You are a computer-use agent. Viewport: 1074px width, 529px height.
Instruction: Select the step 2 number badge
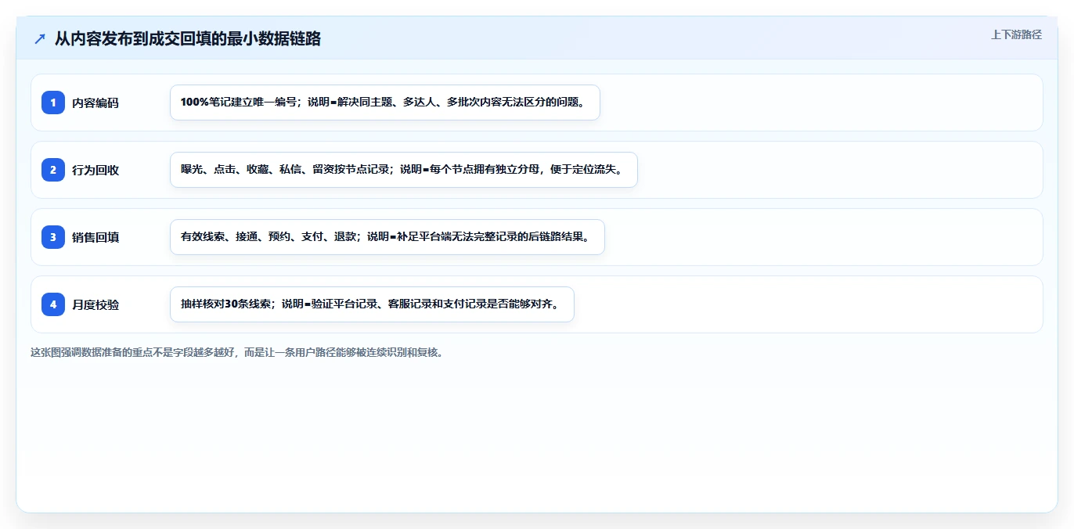point(53,170)
